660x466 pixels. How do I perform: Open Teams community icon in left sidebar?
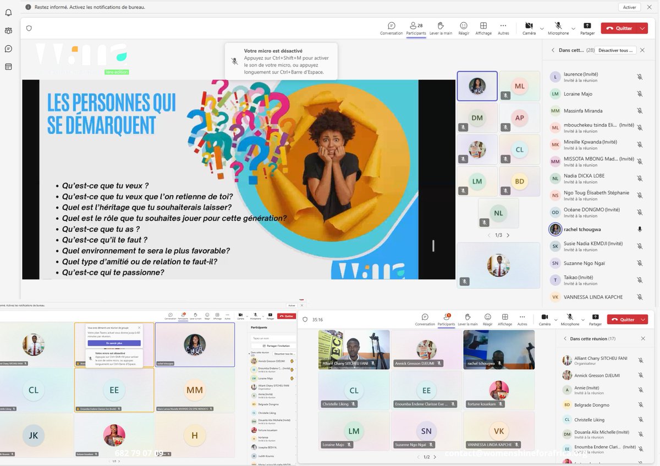pos(8,31)
